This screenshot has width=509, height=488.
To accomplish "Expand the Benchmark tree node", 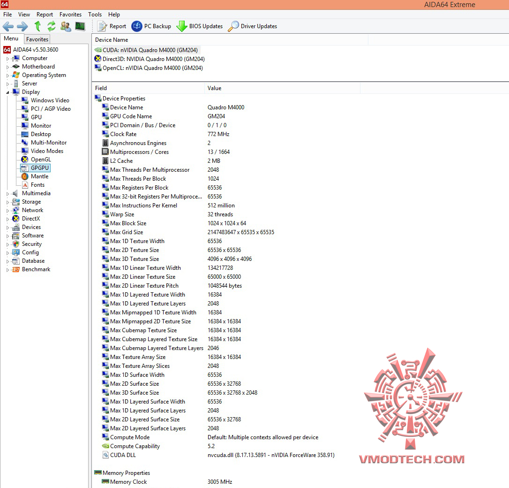I will click(7, 270).
